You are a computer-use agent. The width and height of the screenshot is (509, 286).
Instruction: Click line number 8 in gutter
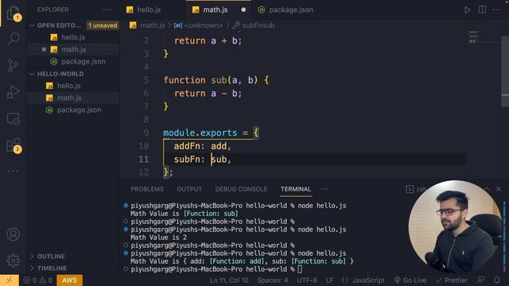[146, 120]
